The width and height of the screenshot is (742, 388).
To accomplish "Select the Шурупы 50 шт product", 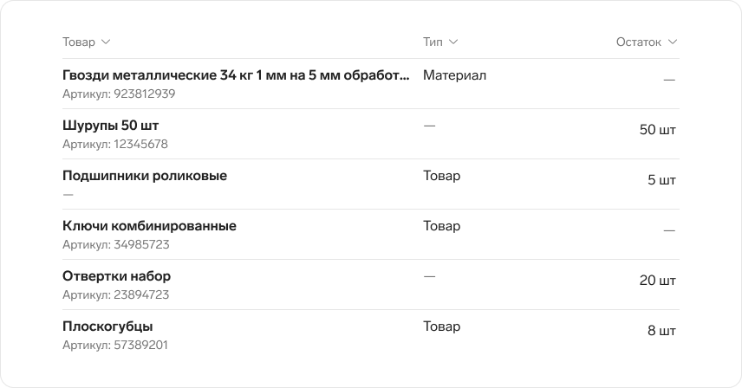I will click(x=110, y=126).
